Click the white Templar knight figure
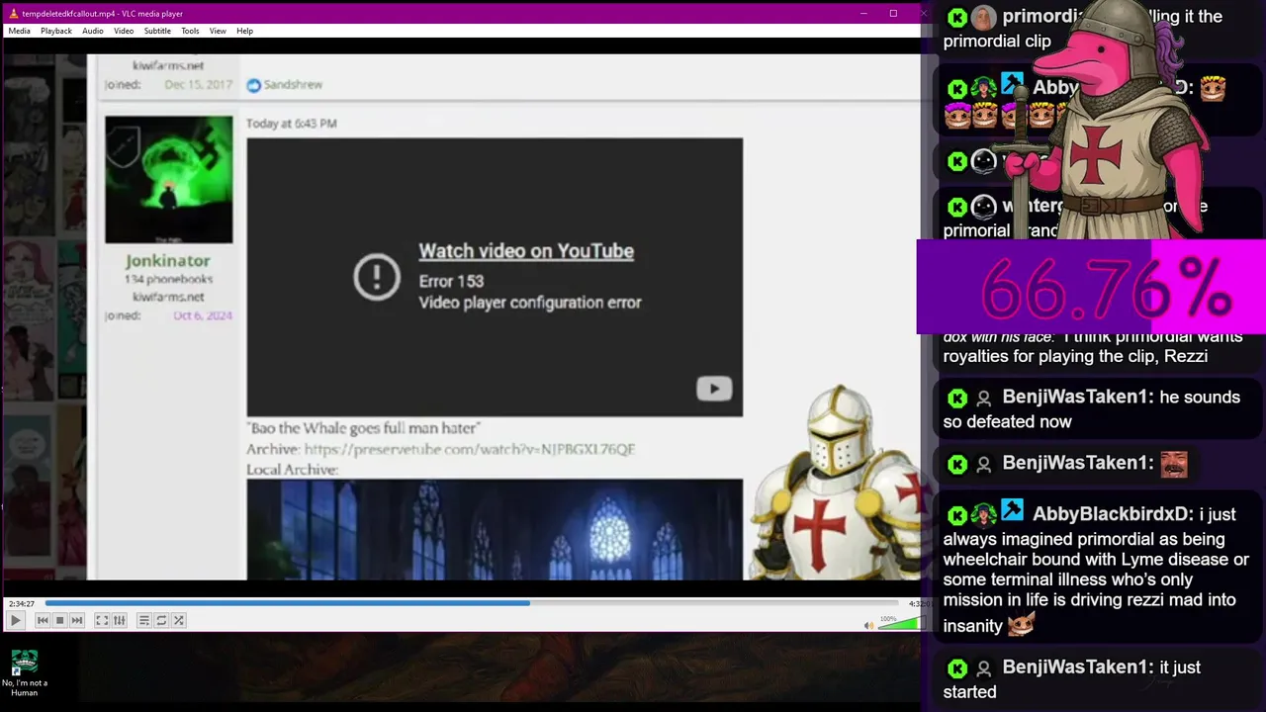This screenshot has height=712, width=1266. coord(841,482)
